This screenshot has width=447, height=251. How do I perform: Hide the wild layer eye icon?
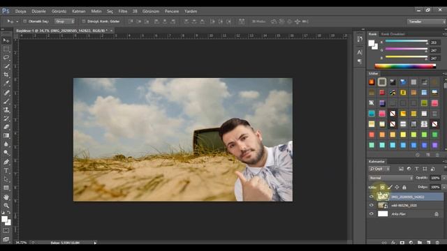point(372,205)
